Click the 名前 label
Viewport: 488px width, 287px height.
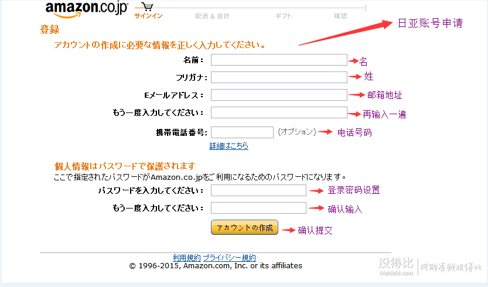[193, 60]
